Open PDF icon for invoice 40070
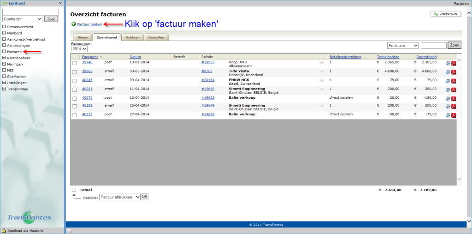Image resolution: width=472 pixels, height=234 pixels. click(454, 98)
